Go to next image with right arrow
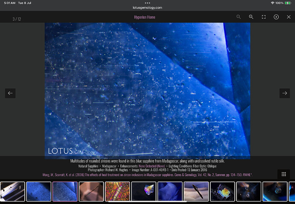295x204 pixels. coord(285,93)
